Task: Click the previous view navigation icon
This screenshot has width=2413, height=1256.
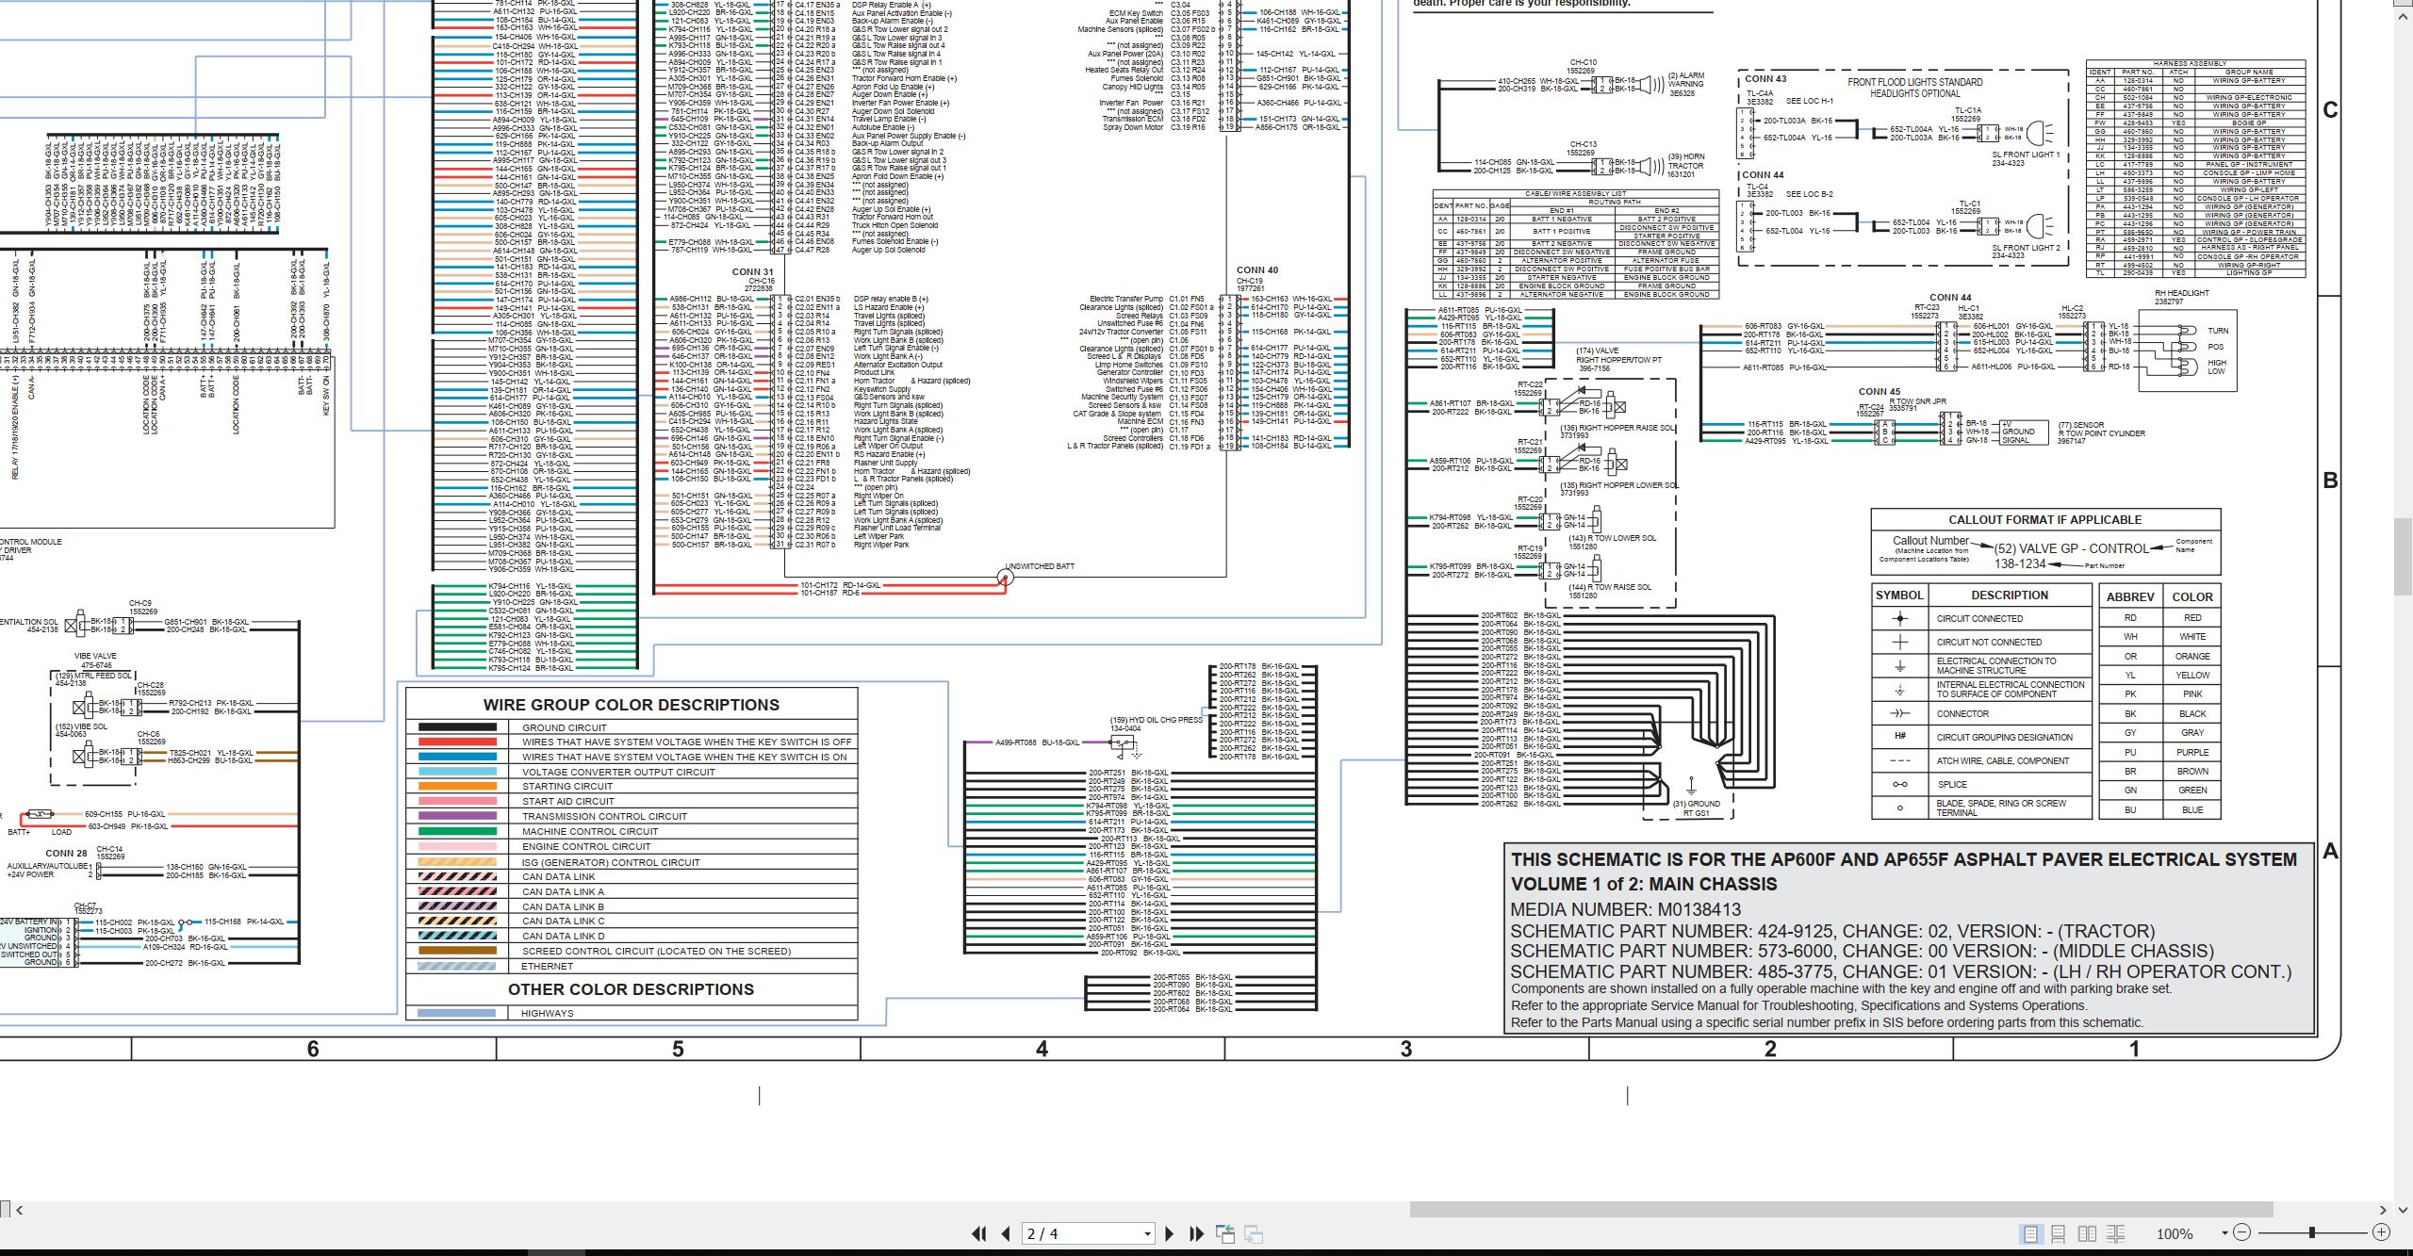Action: coord(1225,1233)
